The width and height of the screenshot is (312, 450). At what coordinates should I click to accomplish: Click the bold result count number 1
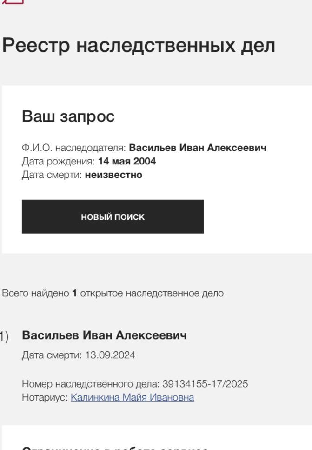tap(74, 293)
